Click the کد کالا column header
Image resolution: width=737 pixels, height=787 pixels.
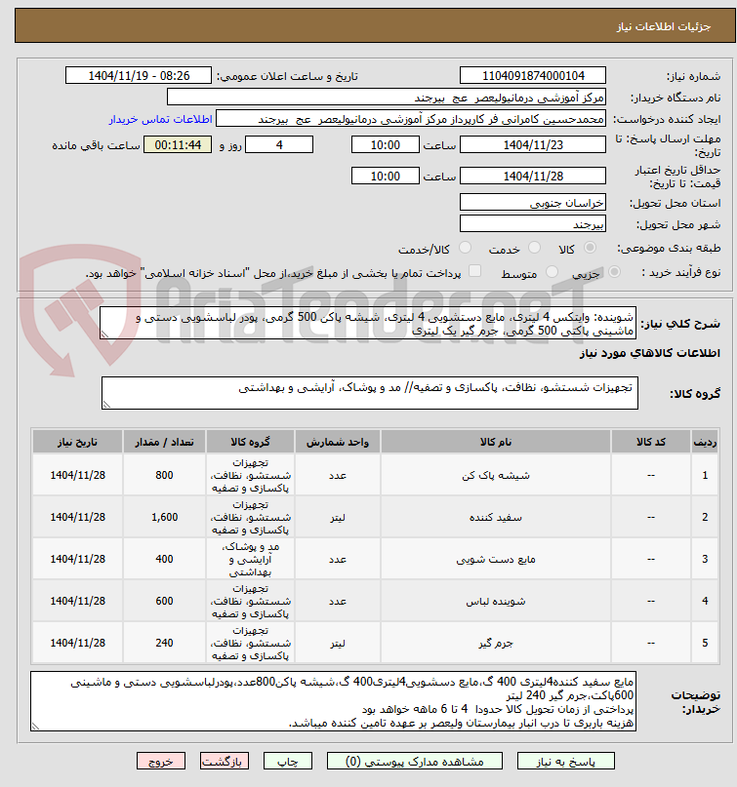(651, 442)
